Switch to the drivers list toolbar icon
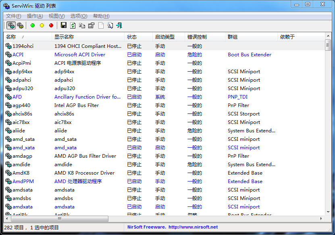 click(x=11, y=25)
